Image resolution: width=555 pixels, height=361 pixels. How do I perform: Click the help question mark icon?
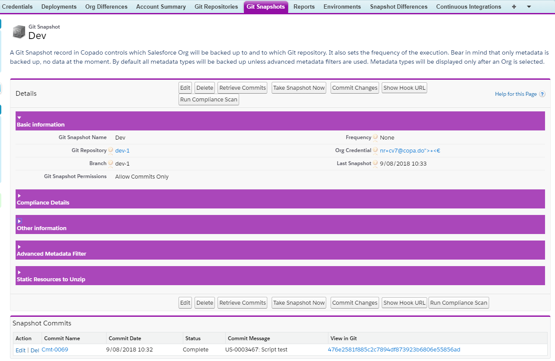(x=542, y=94)
